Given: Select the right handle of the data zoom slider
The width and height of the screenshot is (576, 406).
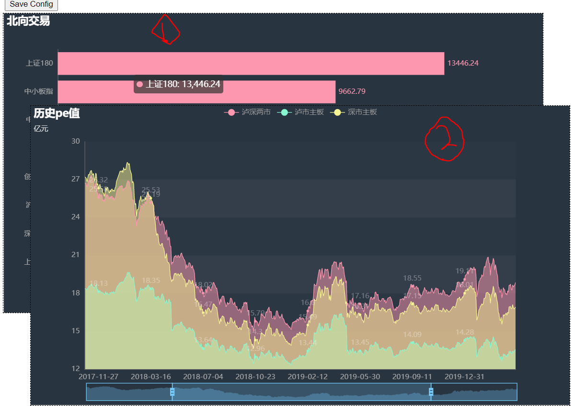Looking at the screenshot, I should (x=430, y=392).
